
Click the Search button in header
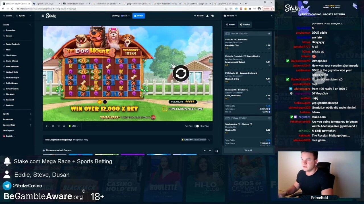click(199, 16)
